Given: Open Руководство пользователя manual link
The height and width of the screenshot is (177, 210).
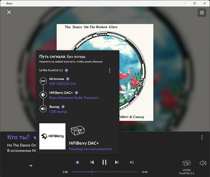Looking at the screenshot, I should point(90,149).
